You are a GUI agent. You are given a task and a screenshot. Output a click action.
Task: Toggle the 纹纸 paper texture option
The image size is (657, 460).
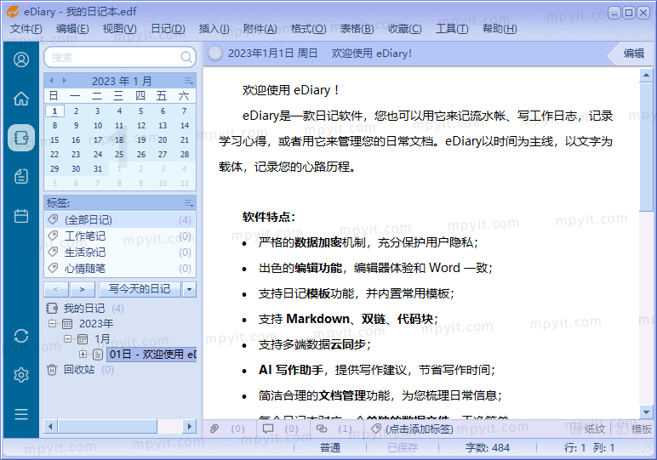pyautogui.click(x=587, y=429)
